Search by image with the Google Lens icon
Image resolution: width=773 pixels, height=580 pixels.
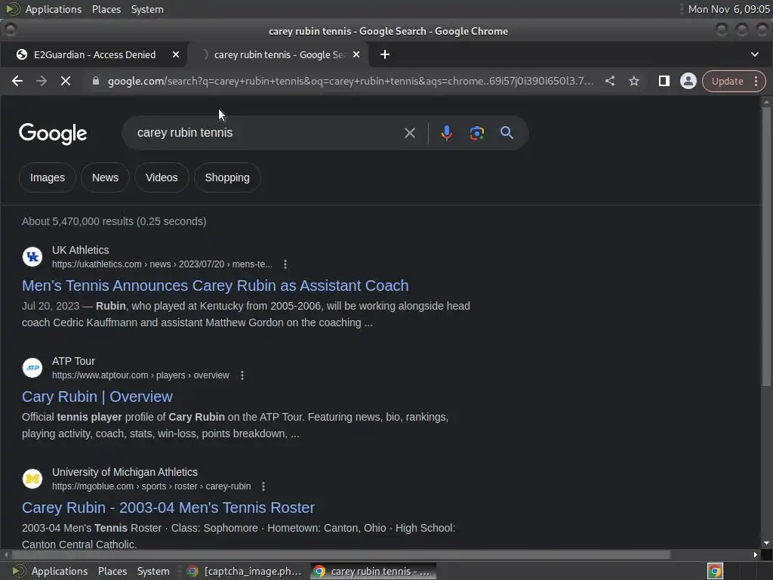477,133
